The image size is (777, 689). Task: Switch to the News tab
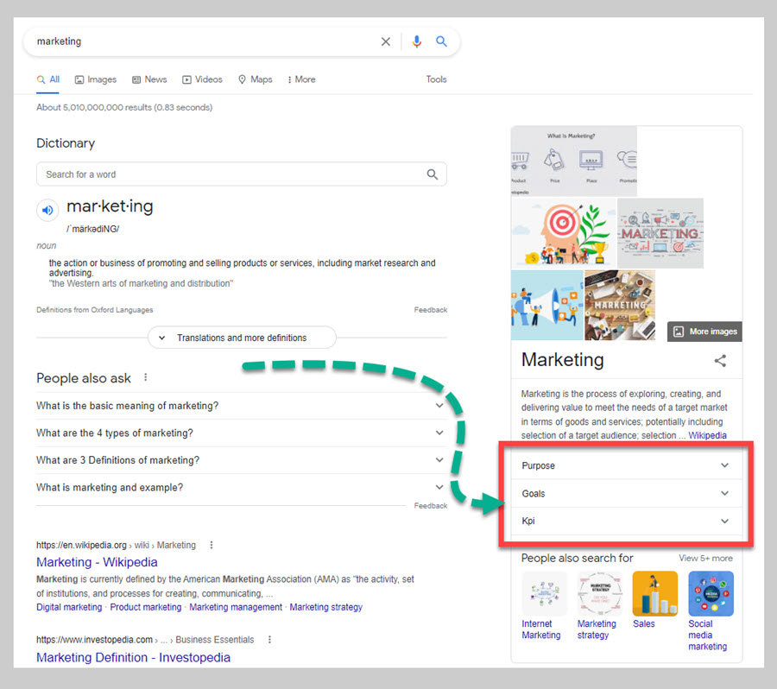[149, 79]
